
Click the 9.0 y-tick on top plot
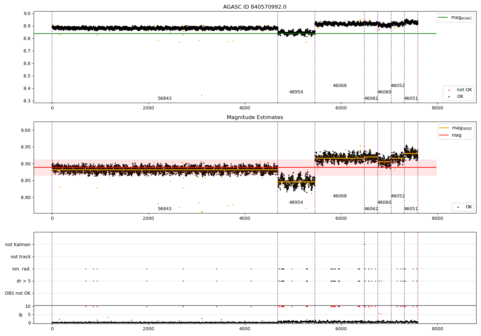click(27, 13)
